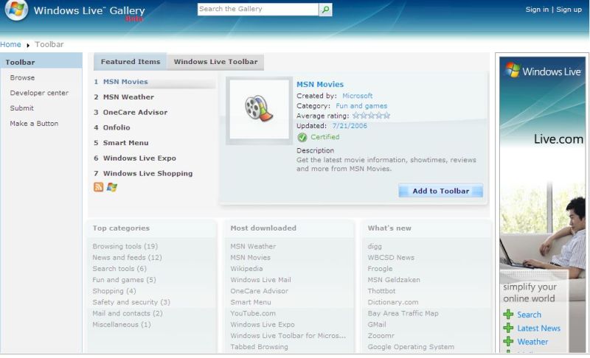Image resolution: width=590 pixels, height=358 pixels.
Task: Open Windows Live Toolbar for Micros... link
Action: click(x=288, y=336)
